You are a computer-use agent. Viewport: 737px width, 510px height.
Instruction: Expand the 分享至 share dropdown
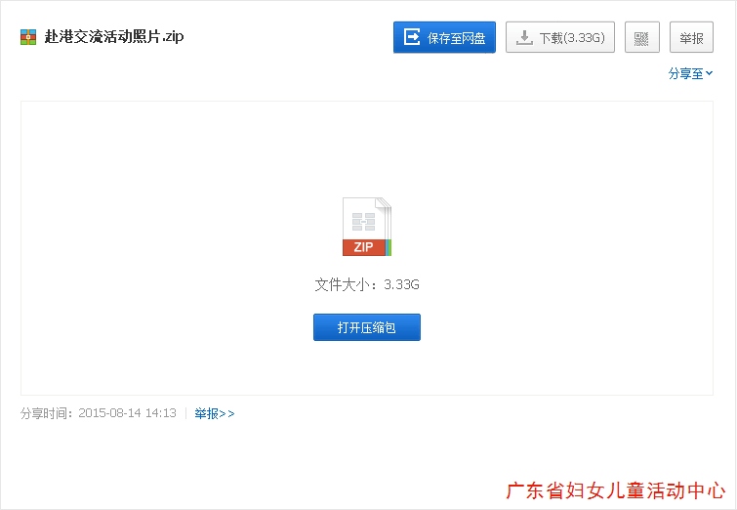(x=690, y=73)
